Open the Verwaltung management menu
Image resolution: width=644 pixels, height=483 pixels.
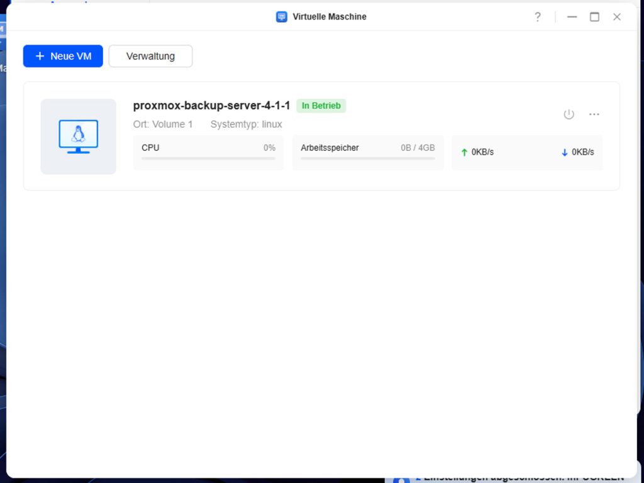150,56
